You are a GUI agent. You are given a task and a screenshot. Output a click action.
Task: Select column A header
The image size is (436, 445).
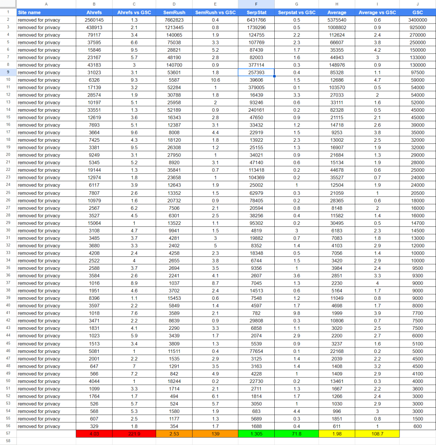tap(46, 4)
